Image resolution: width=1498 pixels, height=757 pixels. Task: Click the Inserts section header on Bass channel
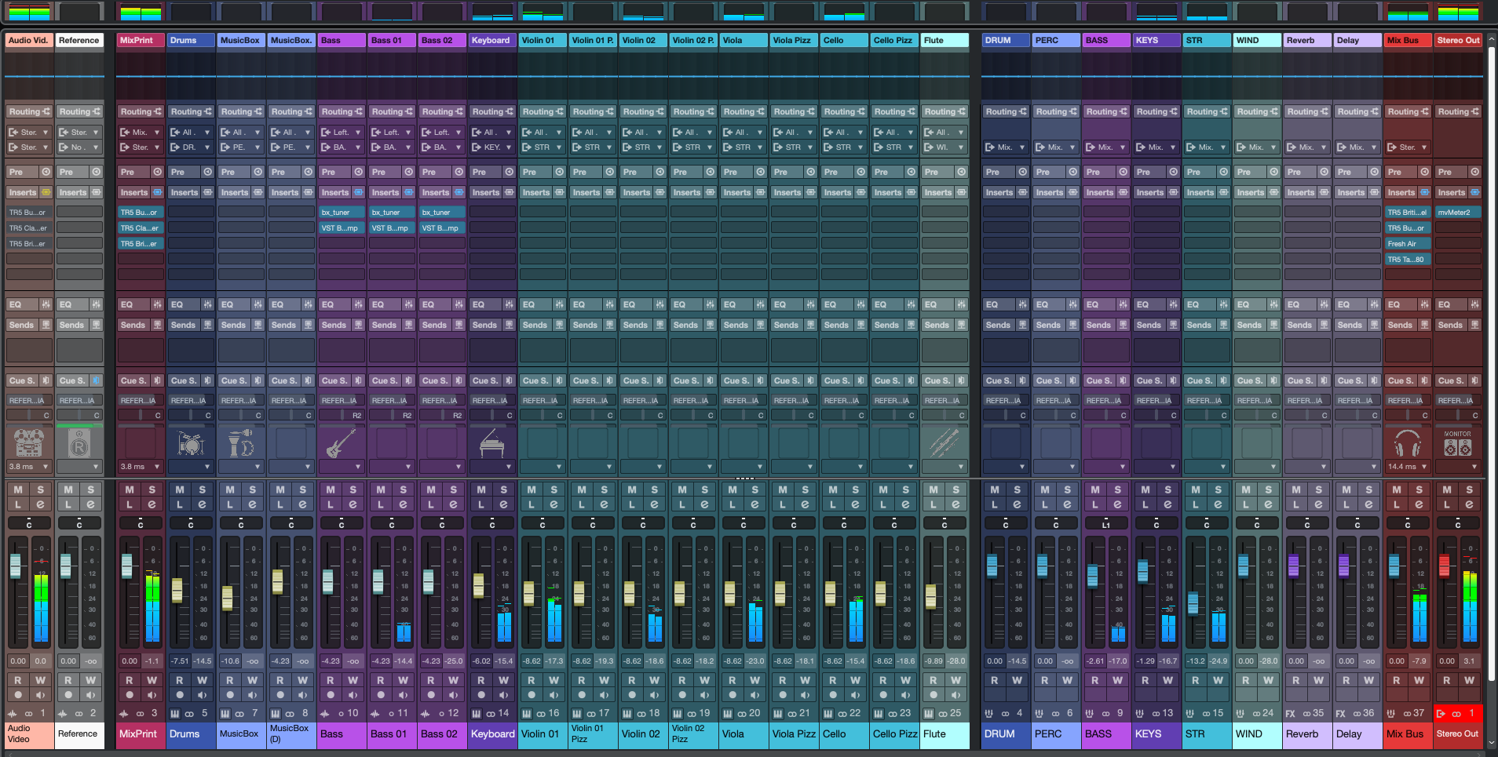coord(335,192)
